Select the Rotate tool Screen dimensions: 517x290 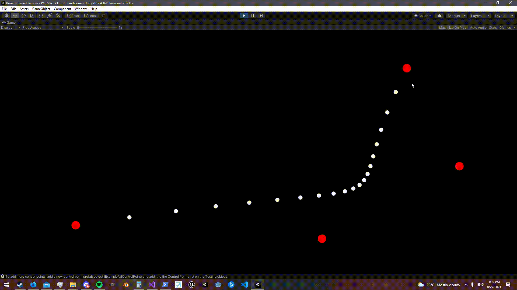click(24, 16)
